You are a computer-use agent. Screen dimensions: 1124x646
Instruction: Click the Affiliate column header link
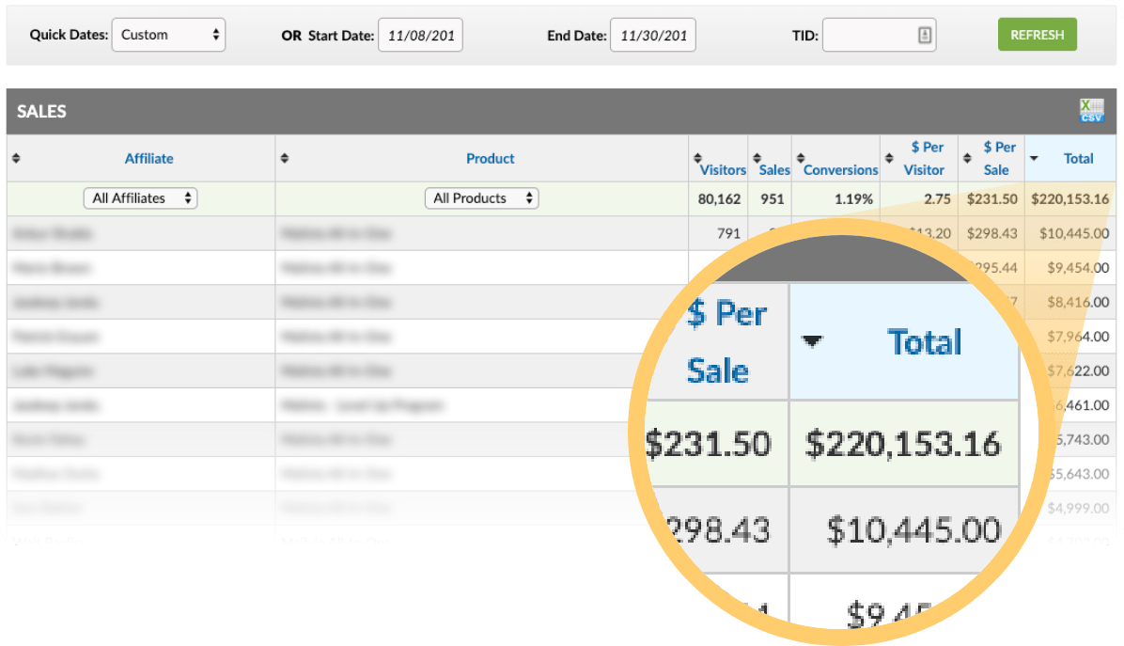point(148,159)
